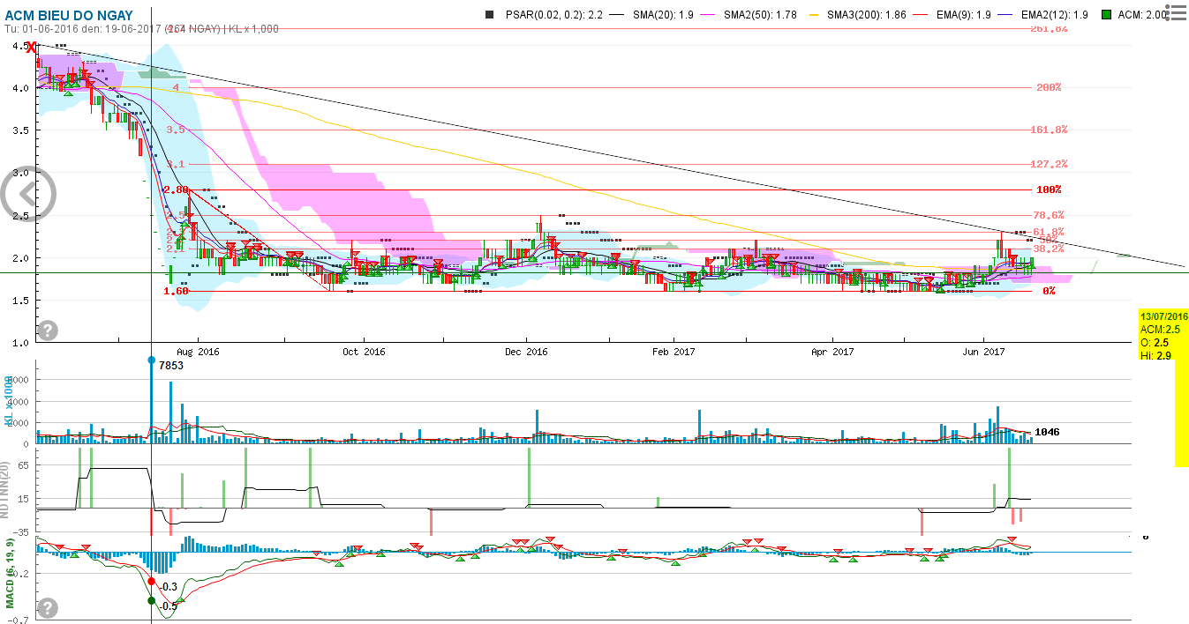Select the 200% Fibonacci level label
Image resolution: width=1189 pixels, height=624 pixels.
[1049, 87]
